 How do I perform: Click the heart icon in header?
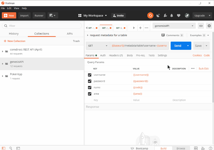tap(179, 16)
